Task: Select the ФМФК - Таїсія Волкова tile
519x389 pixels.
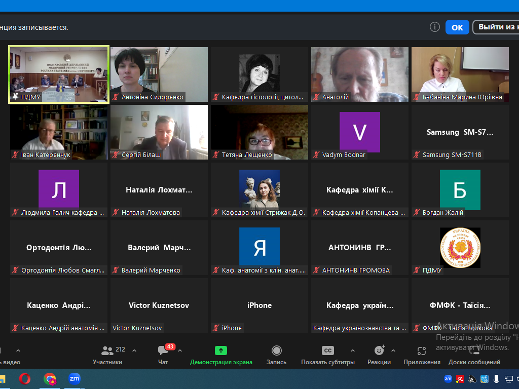Action: (x=460, y=305)
